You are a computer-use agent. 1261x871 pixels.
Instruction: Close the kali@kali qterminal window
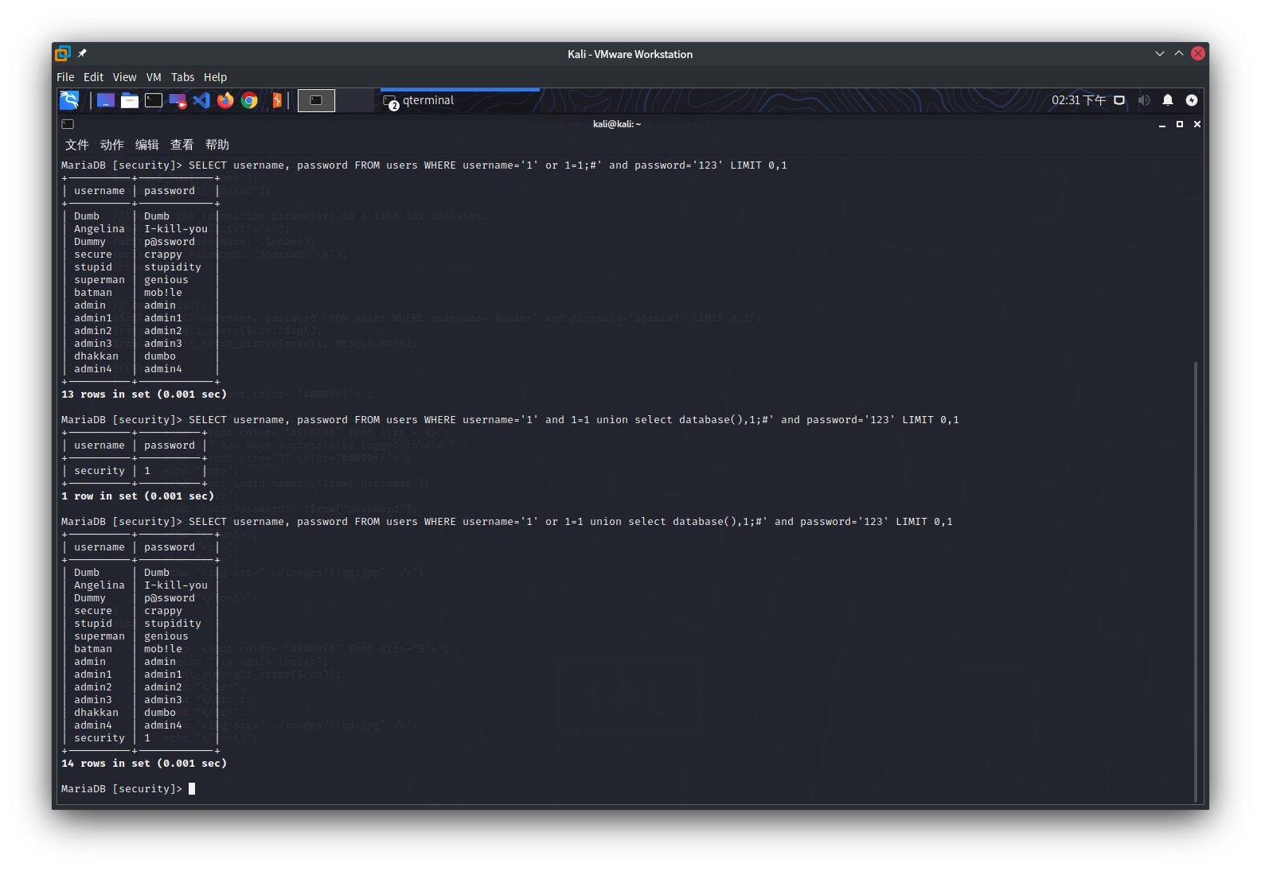1197,124
